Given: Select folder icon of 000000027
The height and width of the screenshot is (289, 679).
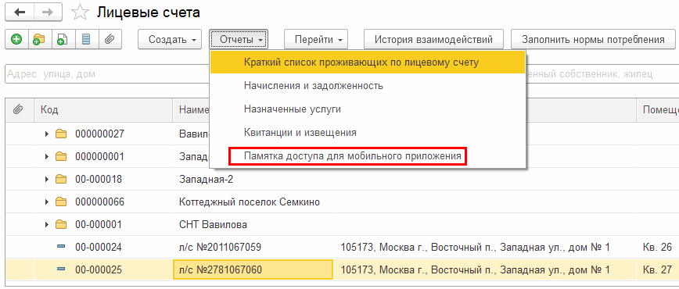Looking at the screenshot, I should point(62,134).
